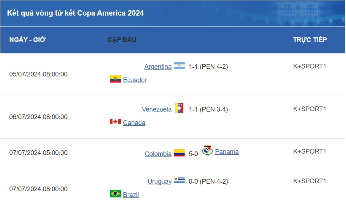
Task: Click the Panama crest icon
Action: click(207, 151)
